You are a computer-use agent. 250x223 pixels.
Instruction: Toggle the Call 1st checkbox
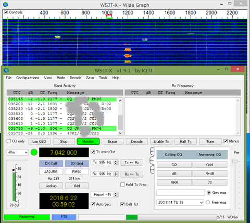pyautogui.click(x=122, y=204)
